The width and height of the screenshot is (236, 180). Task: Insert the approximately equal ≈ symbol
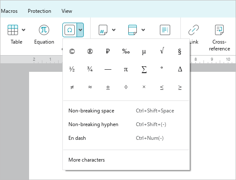tap(90, 87)
